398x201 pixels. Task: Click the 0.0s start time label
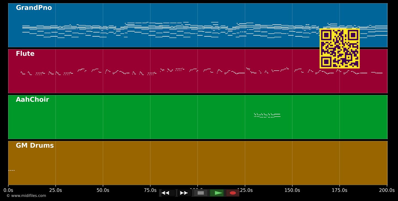pyautogui.click(x=8, y=190)
